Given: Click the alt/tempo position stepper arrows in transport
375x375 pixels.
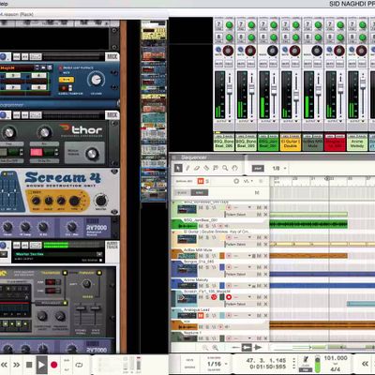Looking at the screenshot, I should click(293, 363).
